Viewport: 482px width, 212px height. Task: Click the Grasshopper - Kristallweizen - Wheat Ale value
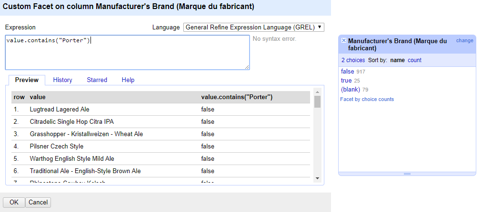click(x=86, y=134)
